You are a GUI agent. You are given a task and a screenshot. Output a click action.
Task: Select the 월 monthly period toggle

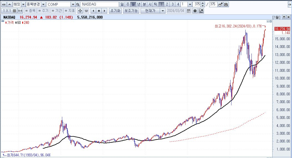(x=133, y=4)
